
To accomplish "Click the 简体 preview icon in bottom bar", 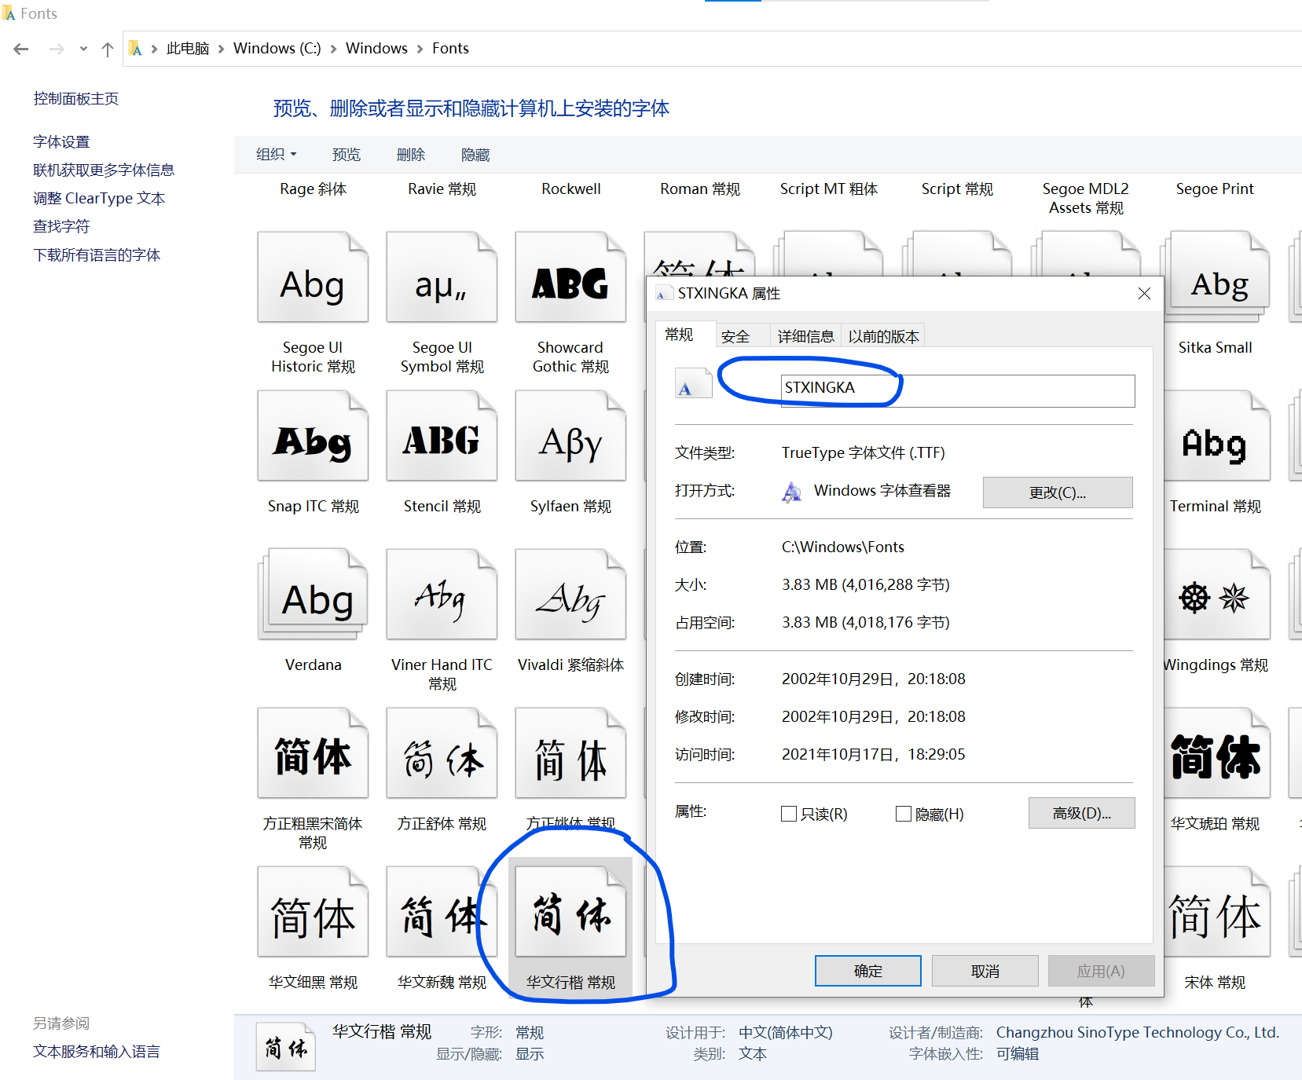I will click(285, 1046).
